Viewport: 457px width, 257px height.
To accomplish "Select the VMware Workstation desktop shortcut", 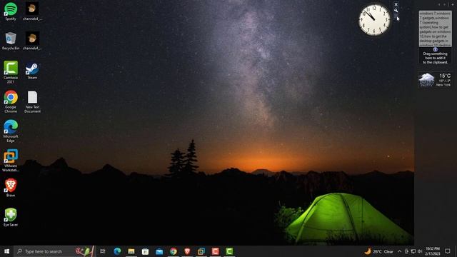I will [x=11, y=160].
